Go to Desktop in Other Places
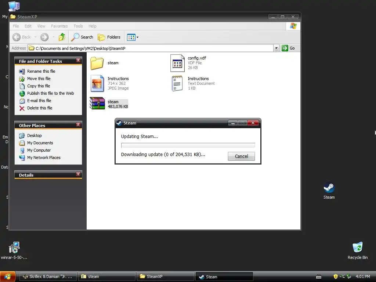The width and height of the screenshot is (376, 282). pyautogui.click(x=34, y=135)
